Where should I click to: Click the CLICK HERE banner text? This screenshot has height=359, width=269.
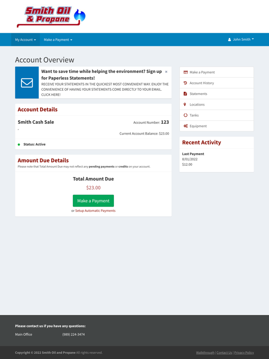pos(51,95)
